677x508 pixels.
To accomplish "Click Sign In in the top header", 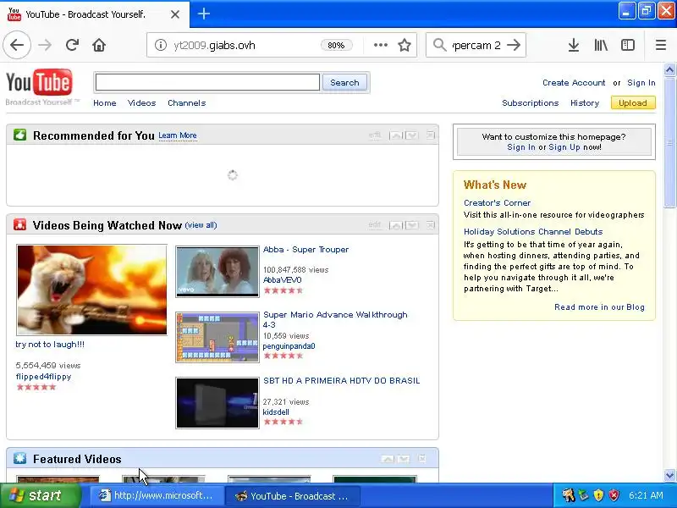I will pyautogui.click(x=641, y=82).
